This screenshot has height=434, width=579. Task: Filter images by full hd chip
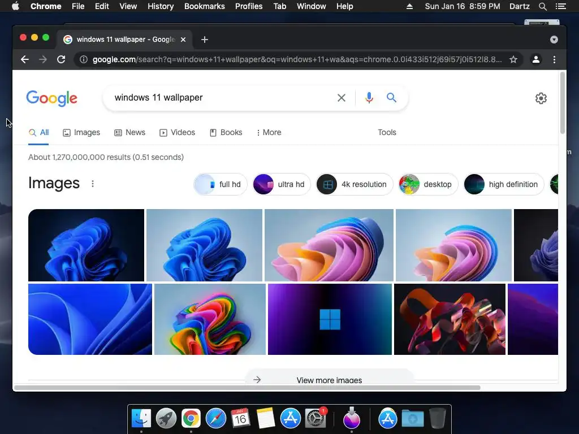[221, 184]
